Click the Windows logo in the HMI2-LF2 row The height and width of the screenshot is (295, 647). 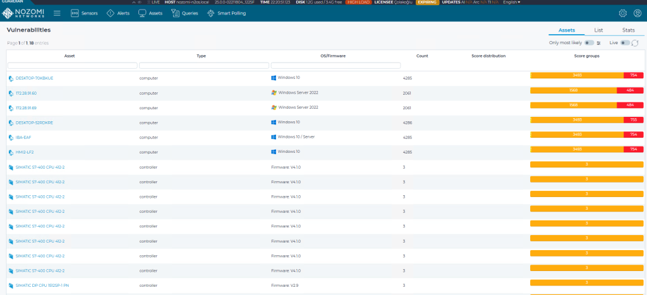[x=273, y=152]
